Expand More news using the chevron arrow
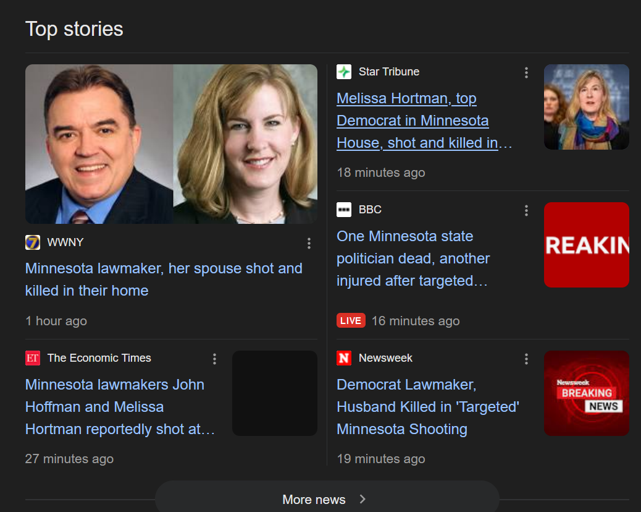Image resolution: width=641 pixels, height=512 pixels. click(362, 499)
